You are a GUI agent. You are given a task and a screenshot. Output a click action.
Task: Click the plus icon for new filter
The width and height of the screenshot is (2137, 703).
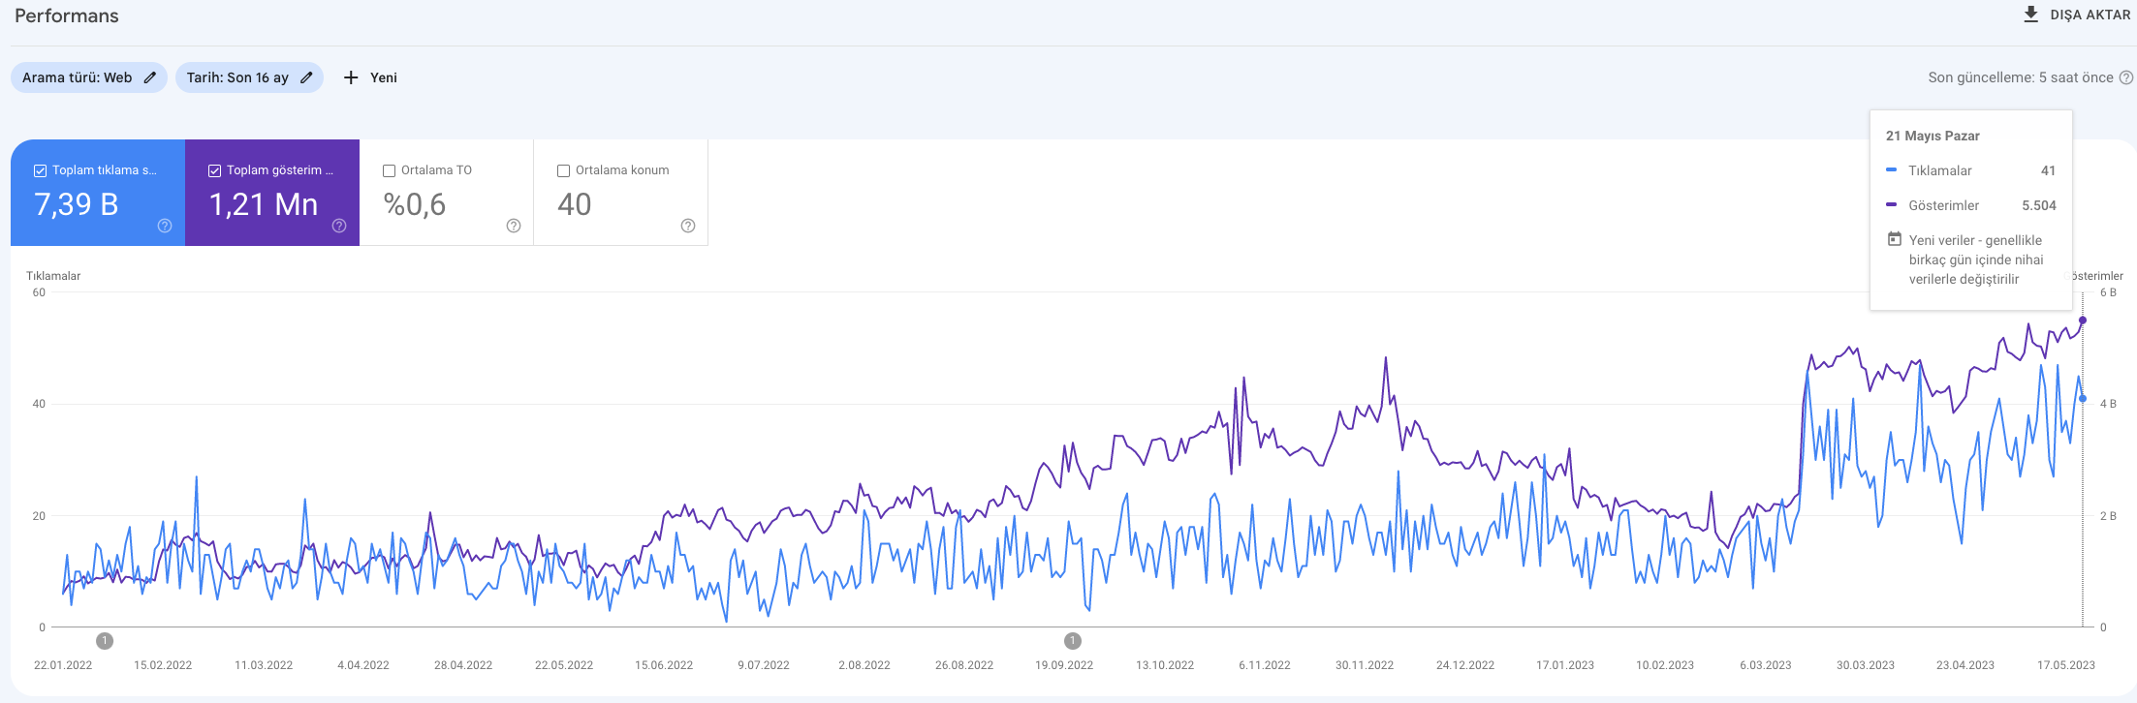(x=351, y=77)
